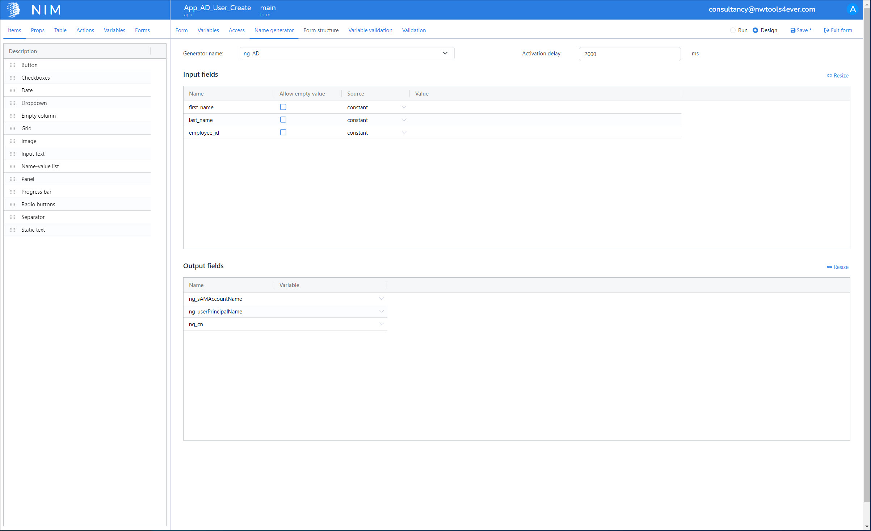The image size is (871, 531).
Task: Select the Run mode radio button
Action: tap(733, 30)
